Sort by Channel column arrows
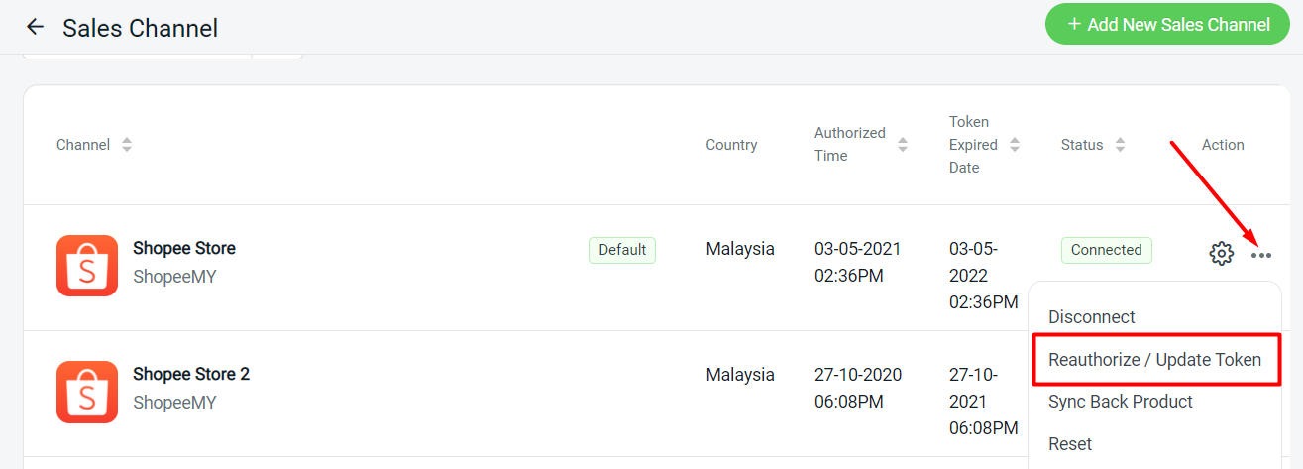This screenshot has height=469, width=1303. tap(127, 145)
